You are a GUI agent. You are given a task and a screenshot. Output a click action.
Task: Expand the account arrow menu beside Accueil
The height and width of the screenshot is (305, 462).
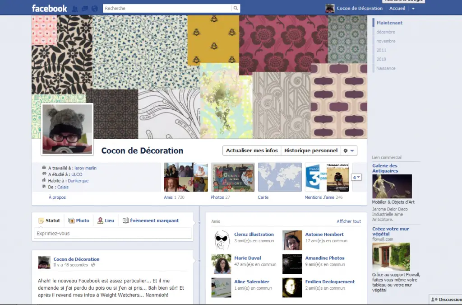point(413,9)
